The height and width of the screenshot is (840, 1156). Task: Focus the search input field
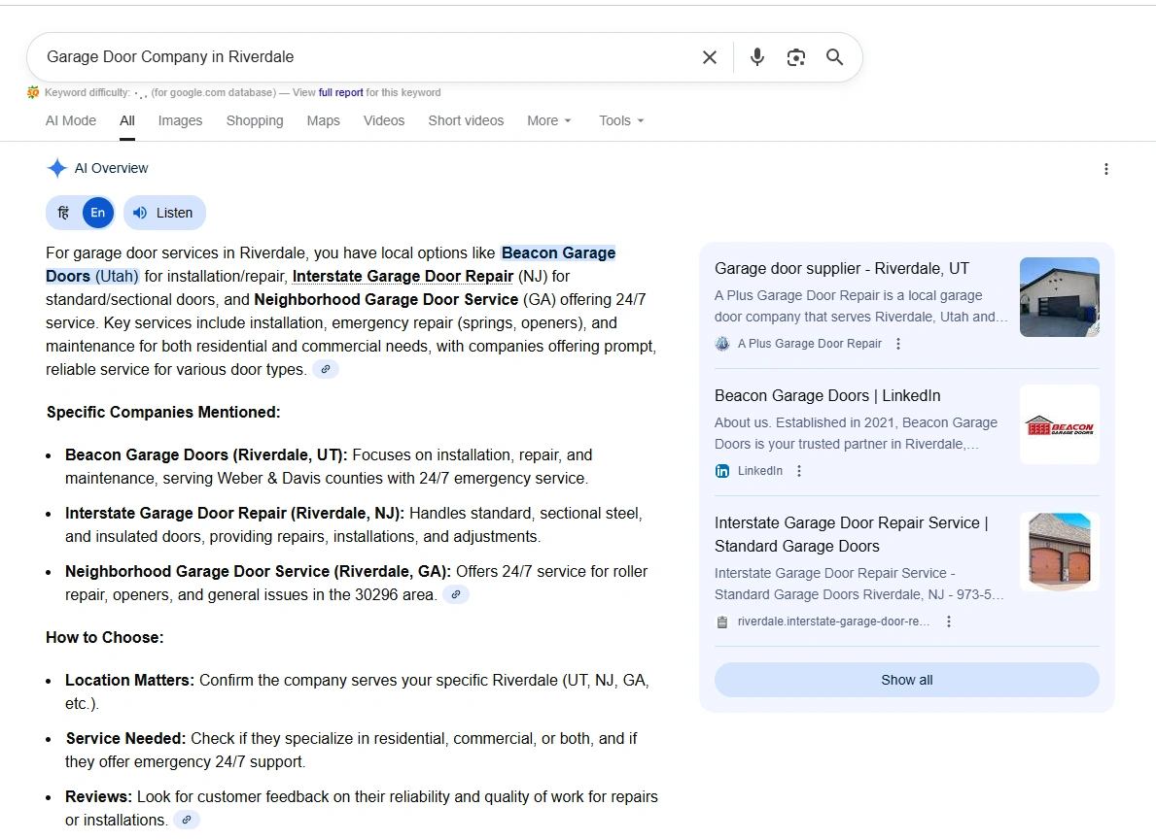pyautogui.click(x=368, y=57)
